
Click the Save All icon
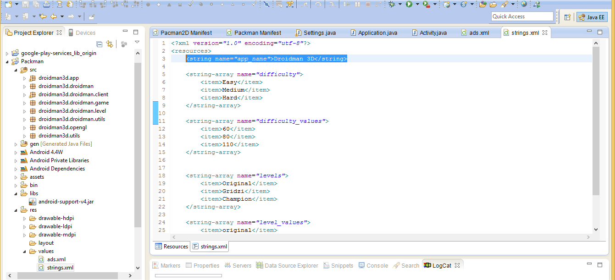coord(36,4)
